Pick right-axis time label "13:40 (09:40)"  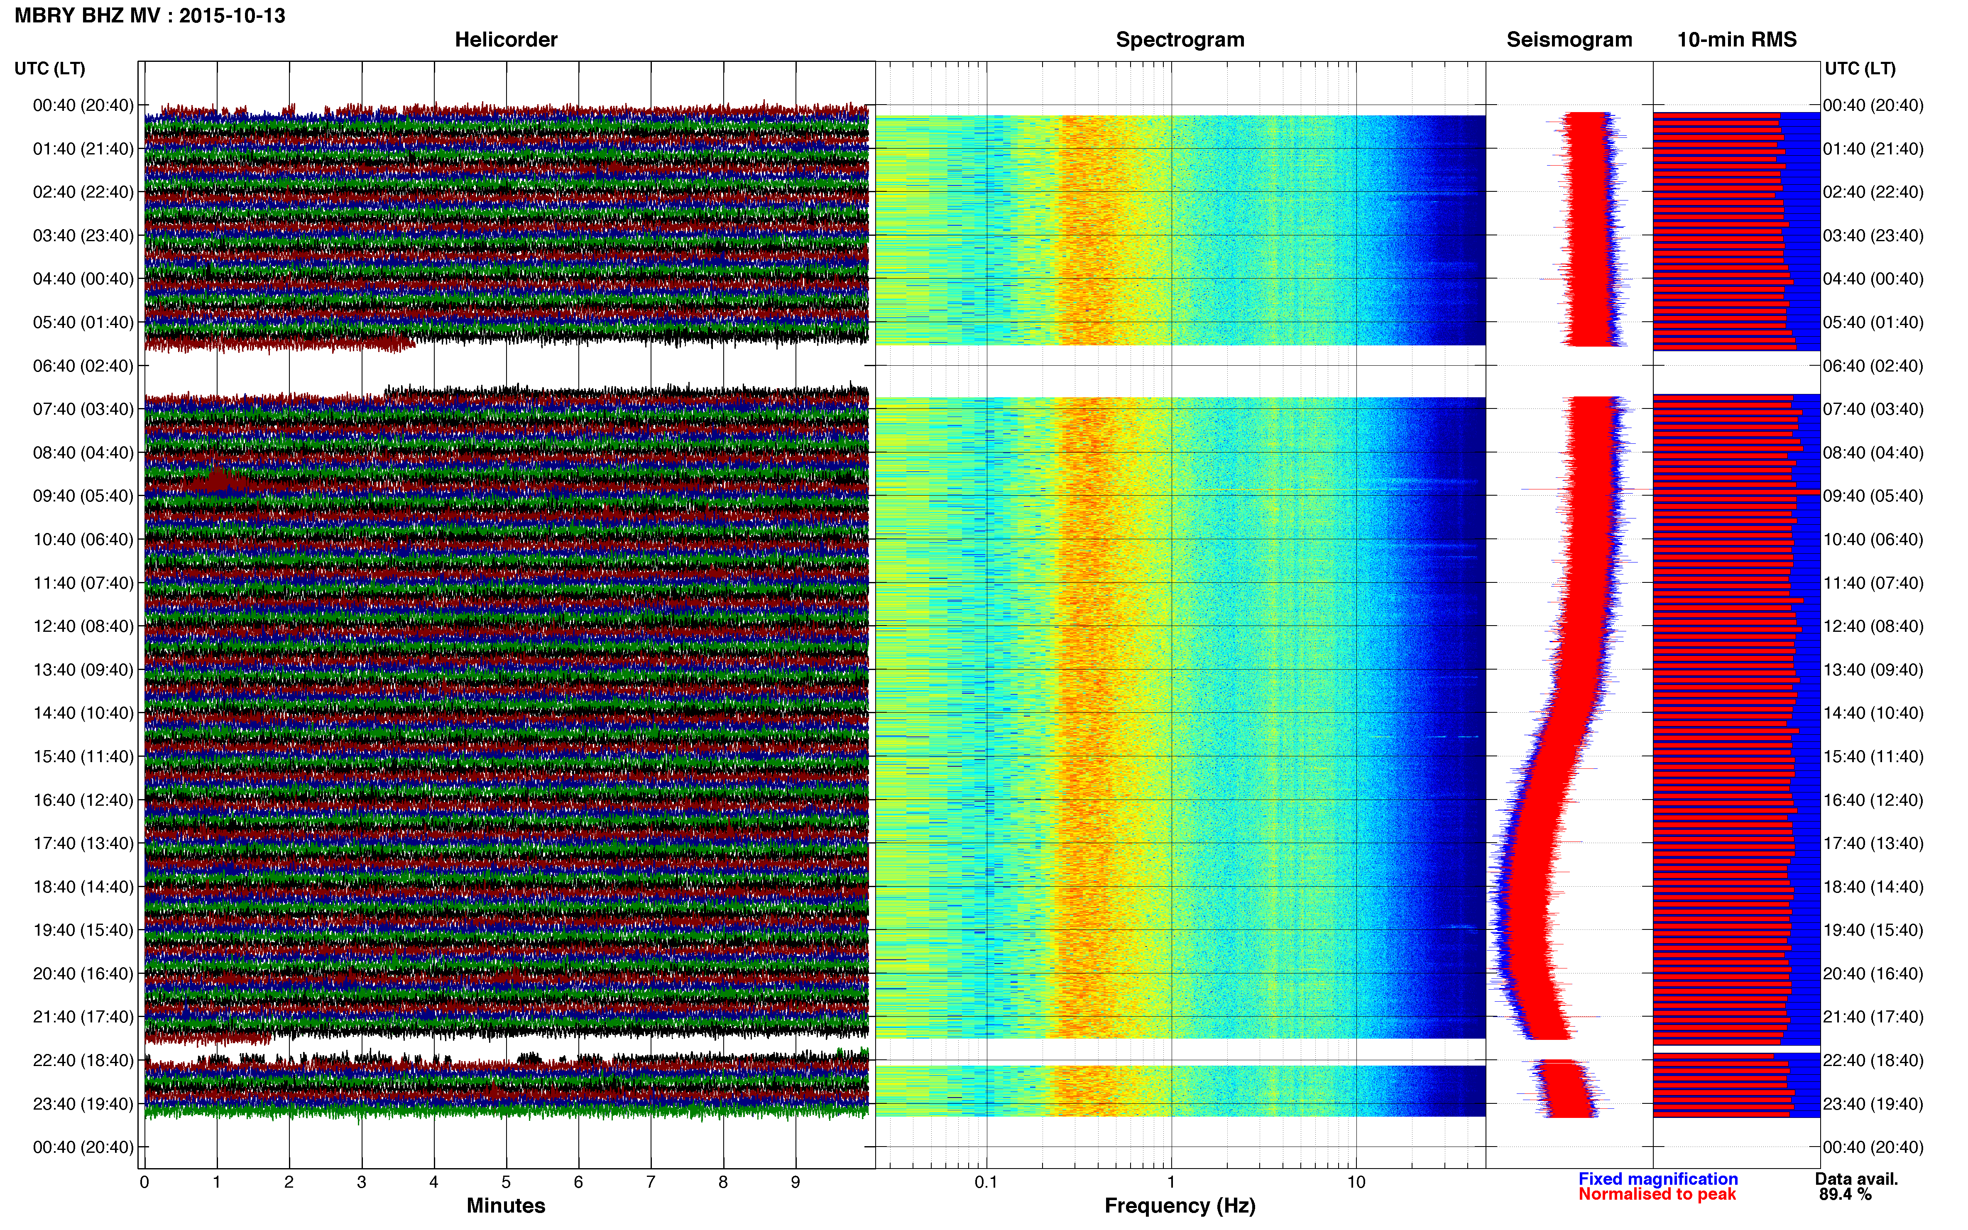1873,670
